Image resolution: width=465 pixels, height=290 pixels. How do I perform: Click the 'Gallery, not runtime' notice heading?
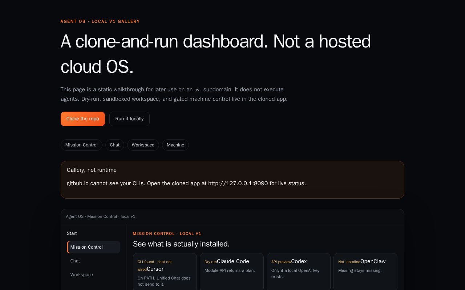point(92,170)
